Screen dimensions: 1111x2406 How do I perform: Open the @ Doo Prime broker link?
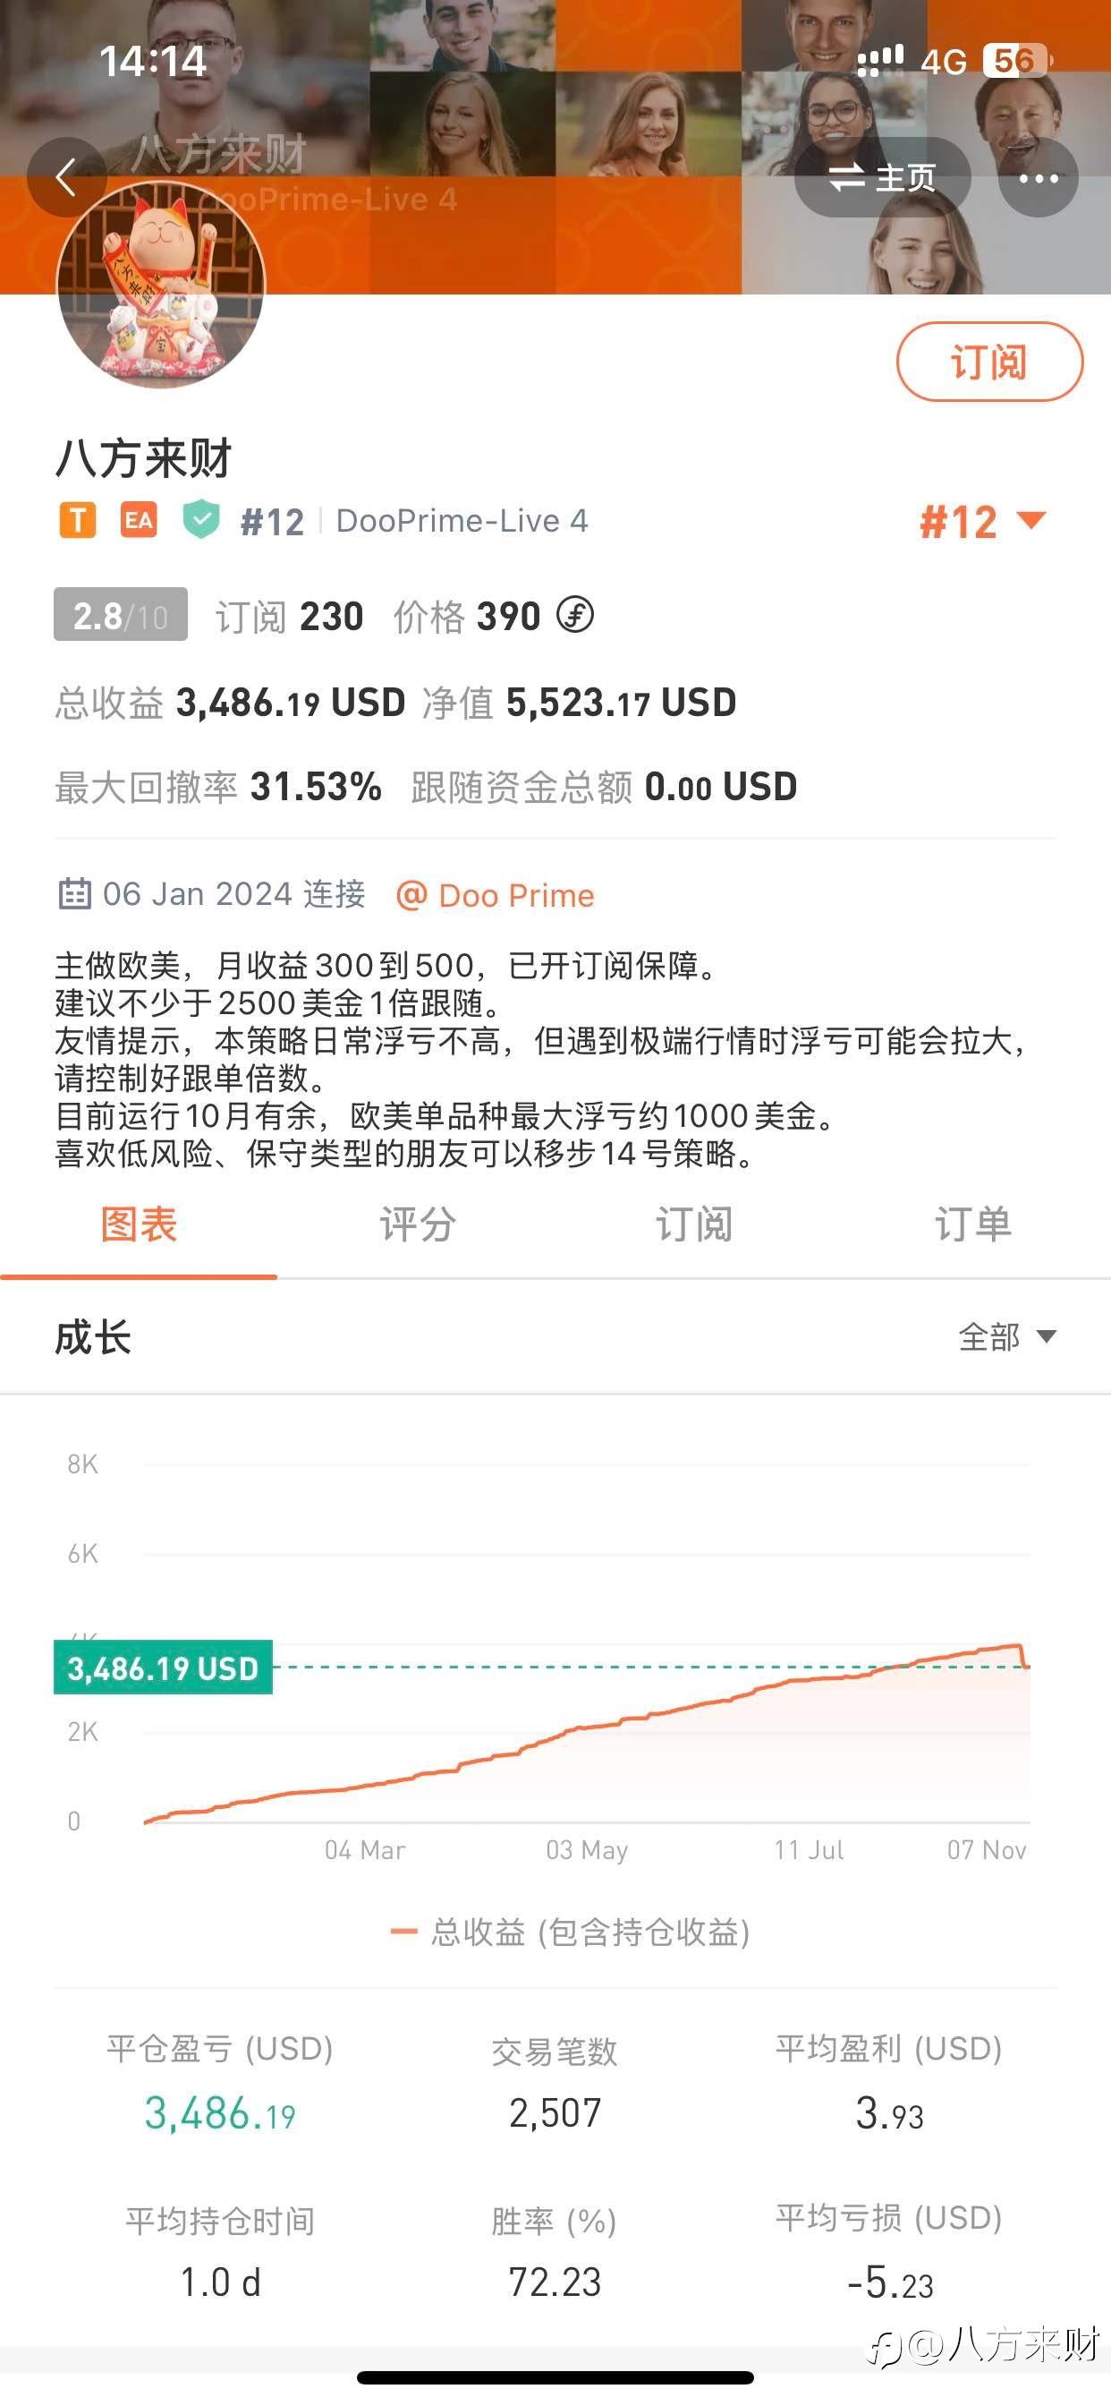click(496, 895)
